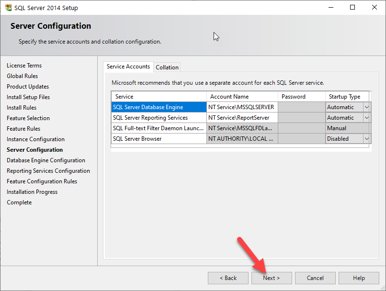The image size is (386, 291).
Task: Click the Service column header
Action: pos(159,97)
